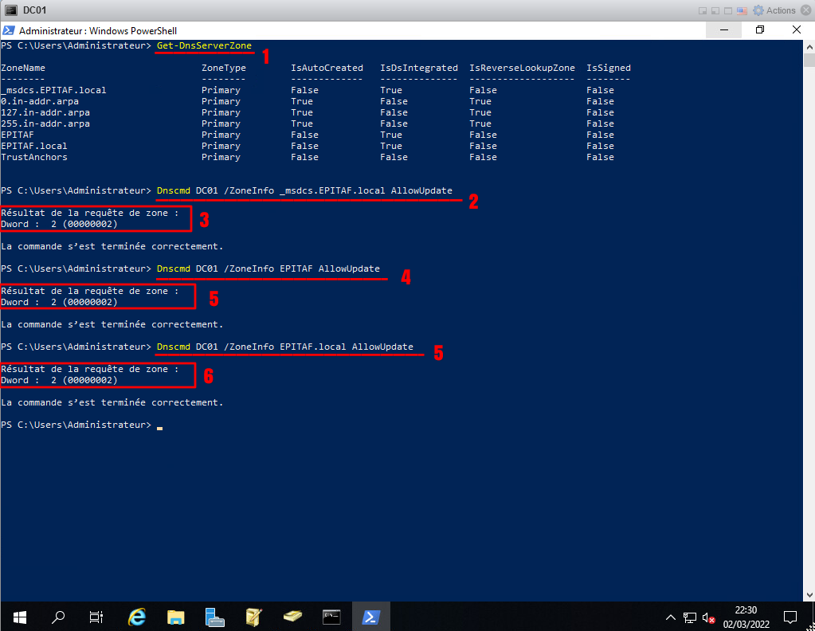815x631 pixels.
Task: Open network status tray icon
Action: point(690,617)
